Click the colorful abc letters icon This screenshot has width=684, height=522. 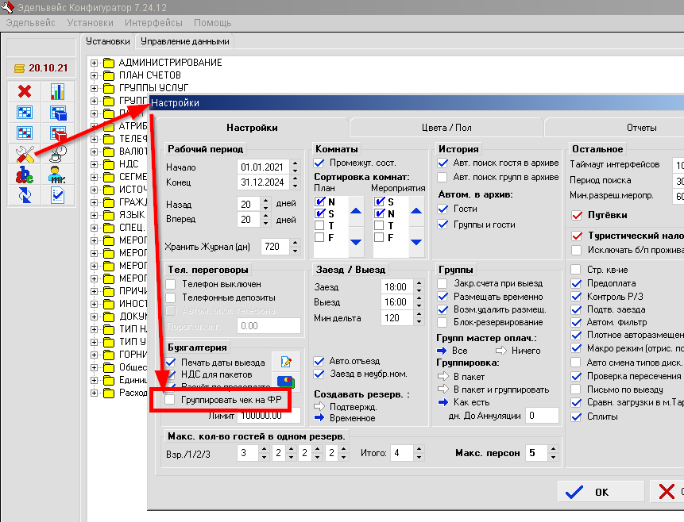click(25, 175)
